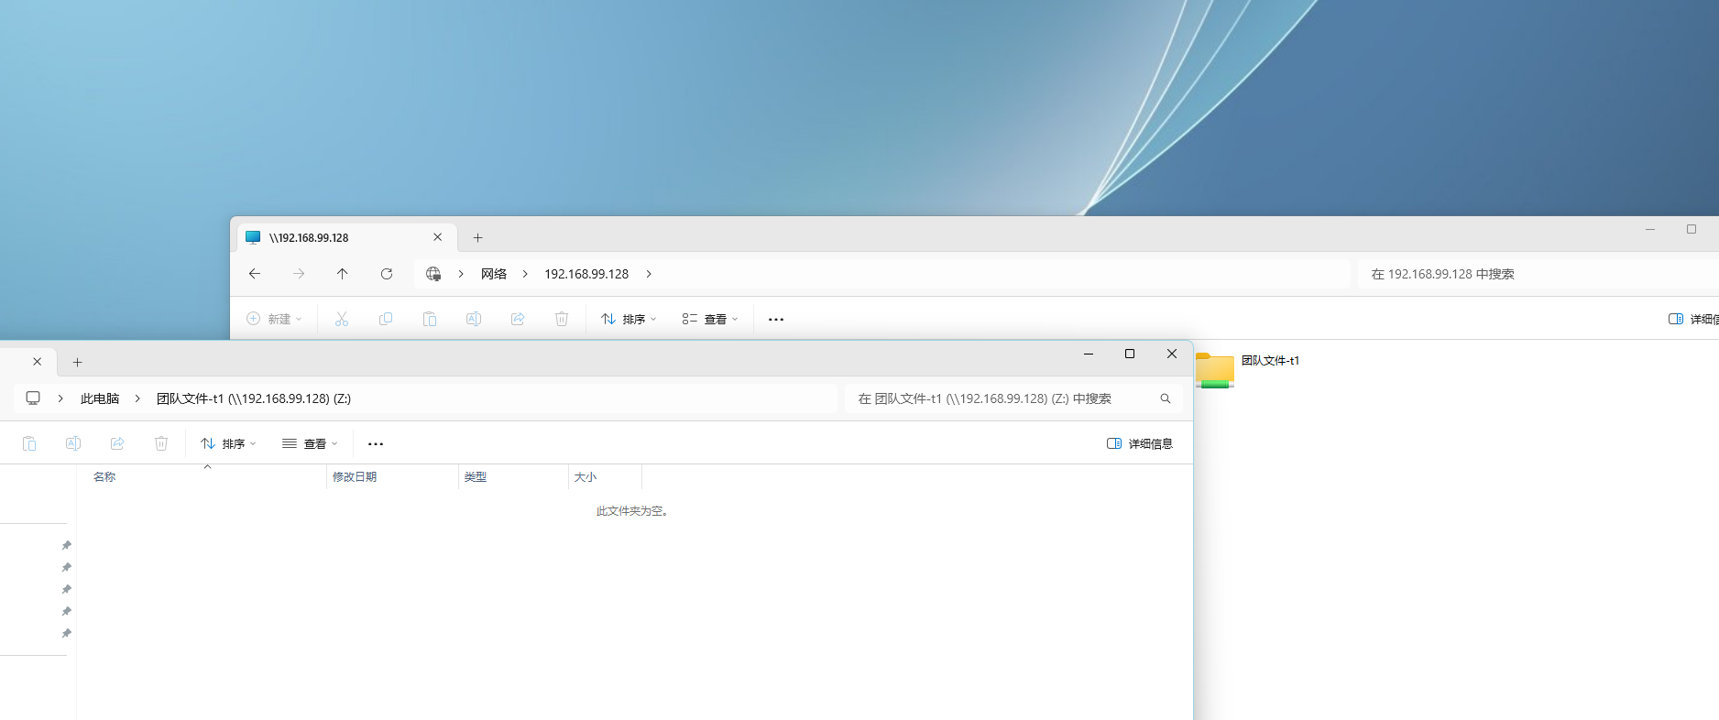Click Rename icon in the Z: drive window

pyautogui.click(x=73, y=443)
